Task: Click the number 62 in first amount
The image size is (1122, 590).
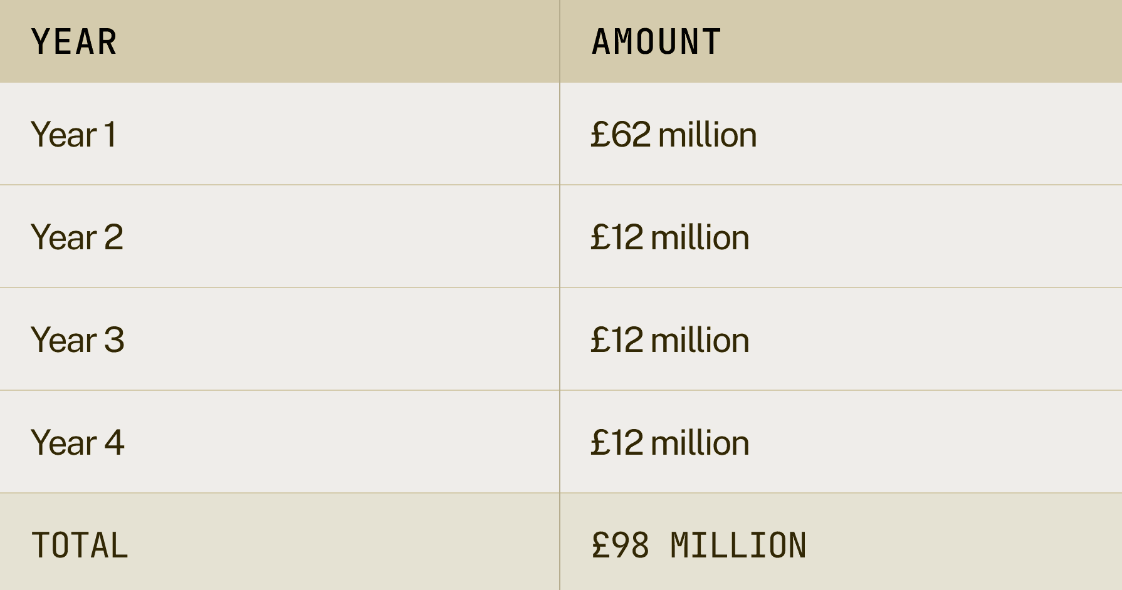Action: (631, 135)
